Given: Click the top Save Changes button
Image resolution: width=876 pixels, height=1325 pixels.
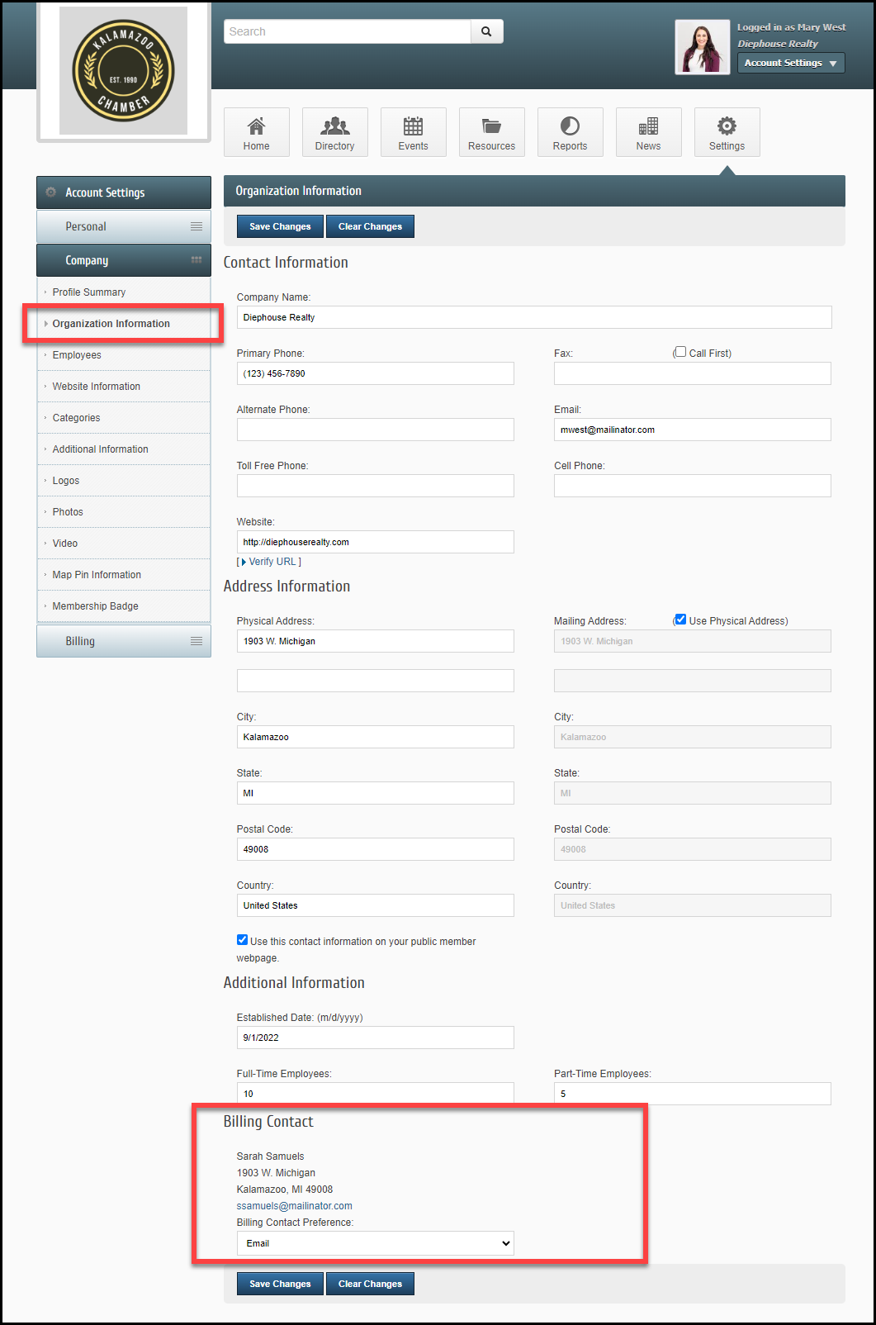Looking at the screenshot, I should pos(280,226).
